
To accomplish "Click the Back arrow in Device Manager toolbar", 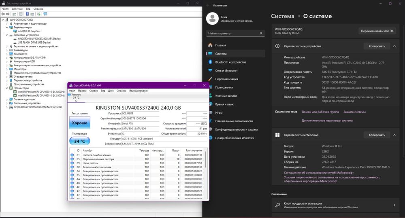I will [3, 14].
